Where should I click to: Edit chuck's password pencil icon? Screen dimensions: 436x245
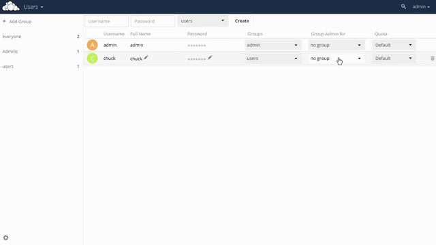pyautogui.click(x=210, y=57)
